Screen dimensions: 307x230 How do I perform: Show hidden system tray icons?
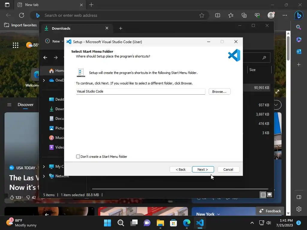(x=252, y=223)
